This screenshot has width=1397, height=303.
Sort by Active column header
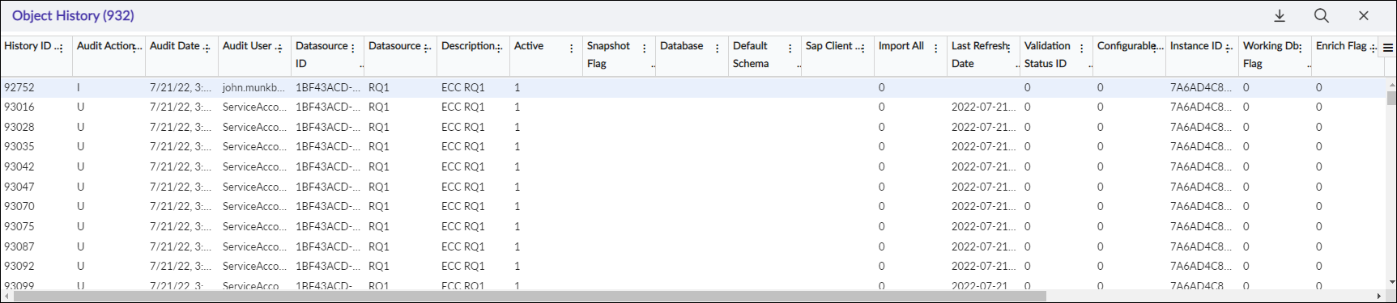[529, 46]
